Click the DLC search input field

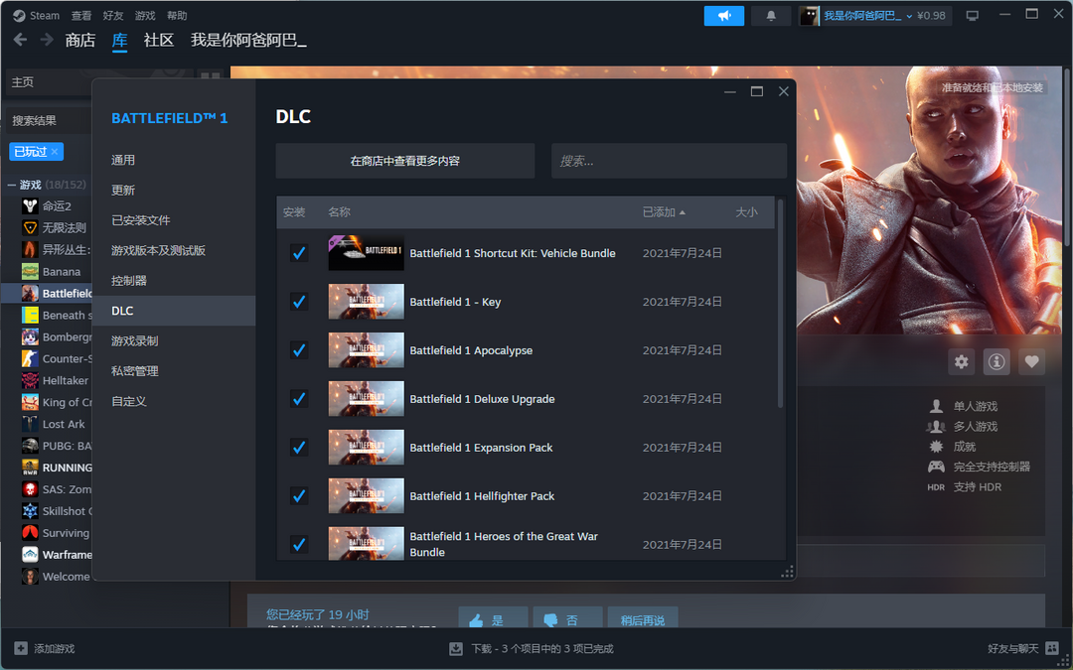668,161
